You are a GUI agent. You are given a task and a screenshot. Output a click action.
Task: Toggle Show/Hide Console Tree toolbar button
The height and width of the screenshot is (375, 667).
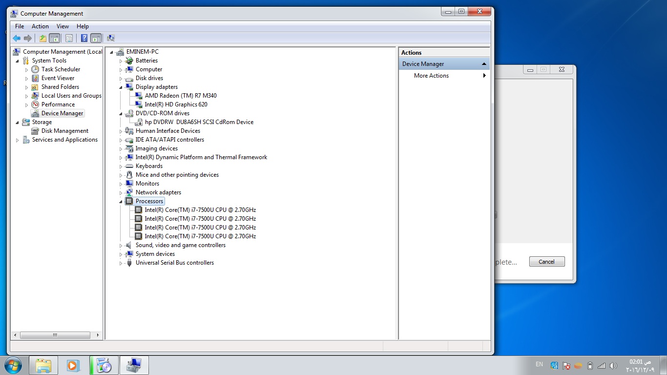(x=55, y=38)
